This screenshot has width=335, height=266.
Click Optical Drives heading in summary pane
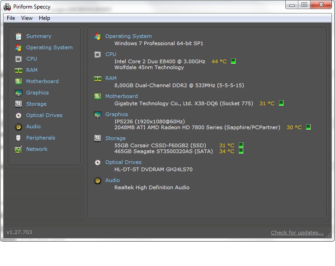pyautogui.click(x=123, y=162)
